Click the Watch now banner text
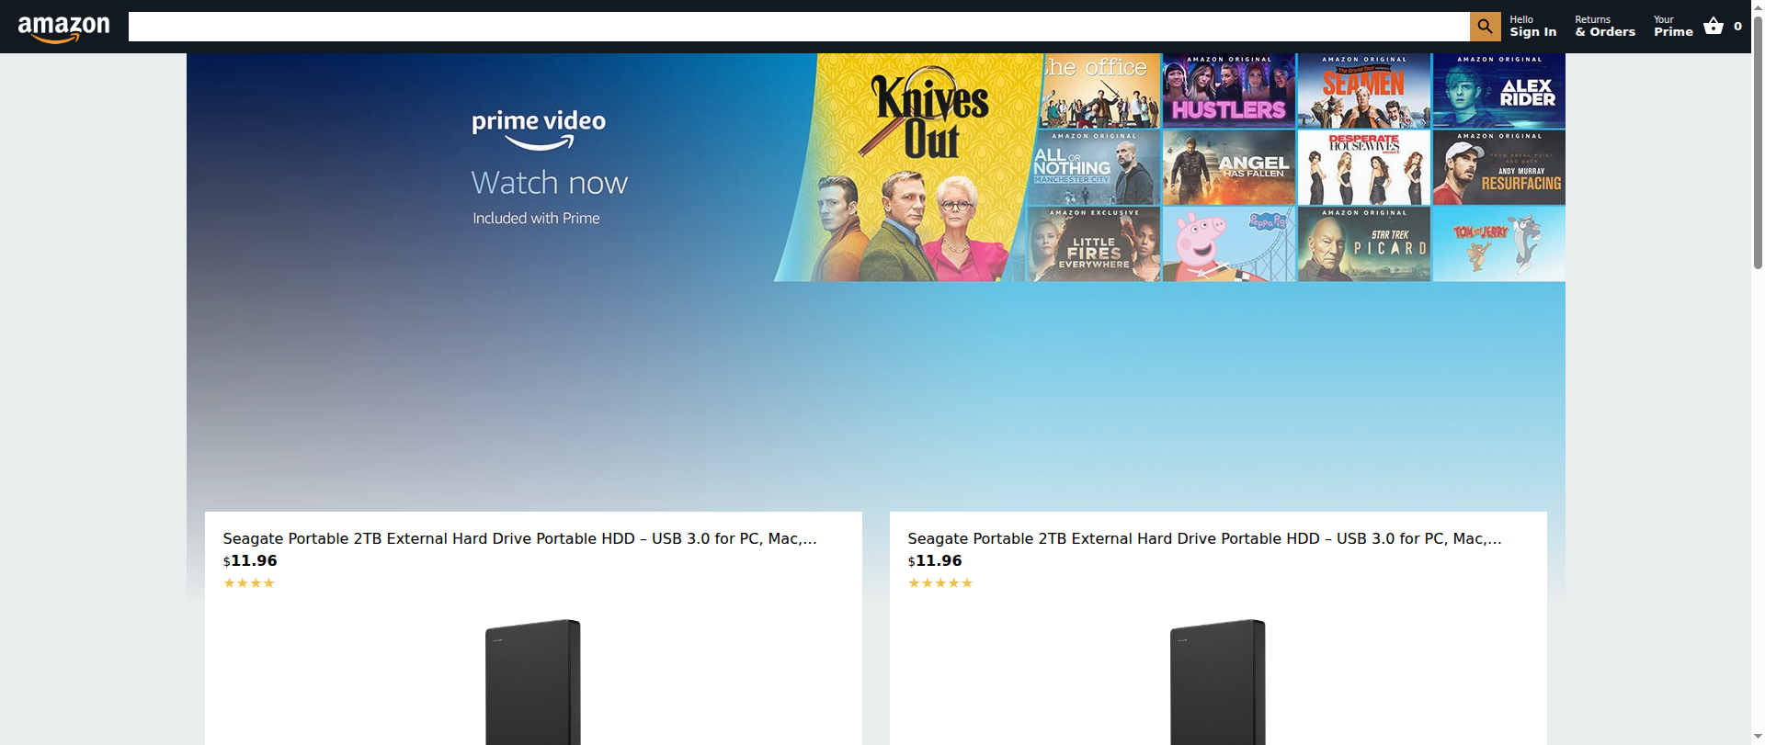The width and height of the screenshot is (1765, 745). click(x=550, y=183)
